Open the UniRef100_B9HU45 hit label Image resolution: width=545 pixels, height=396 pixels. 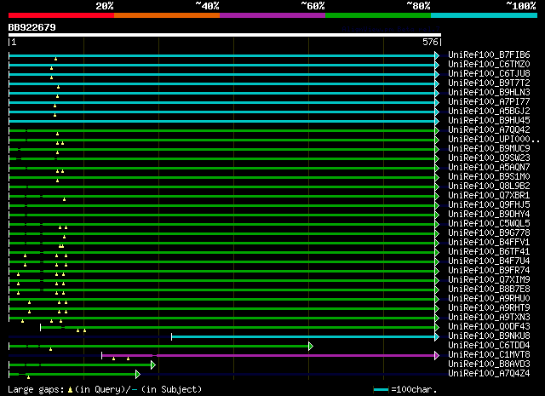click(x=489, y=121)
